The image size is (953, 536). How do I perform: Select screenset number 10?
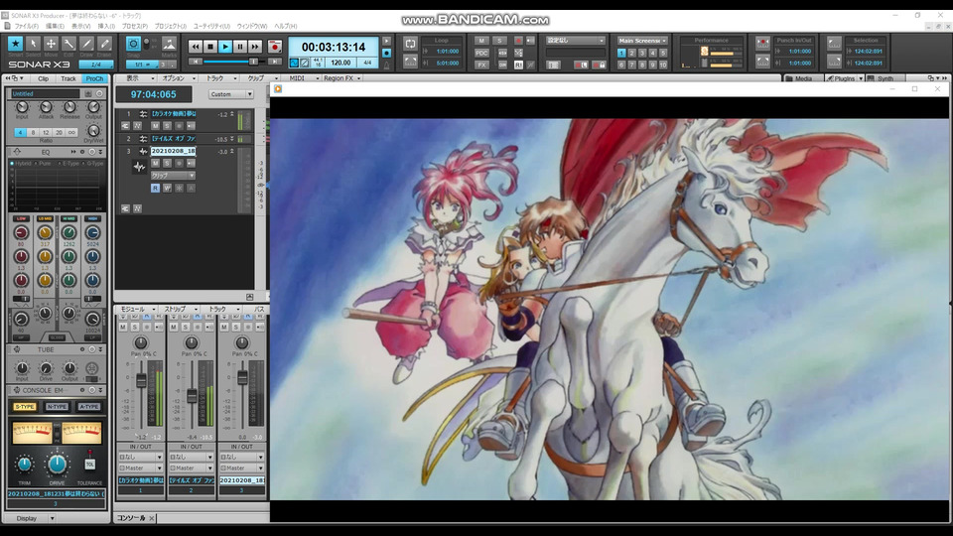[663, 65]
